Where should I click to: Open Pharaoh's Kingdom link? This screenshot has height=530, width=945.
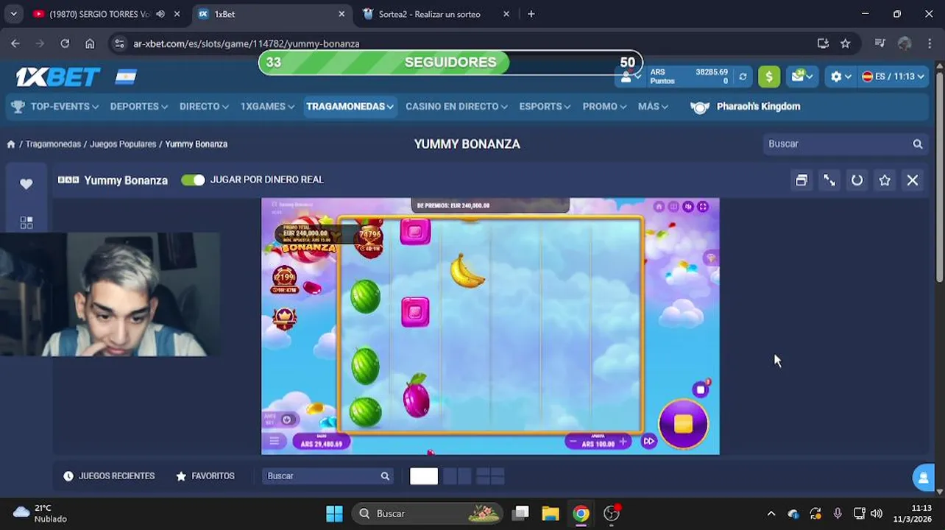tap(745, 107)
